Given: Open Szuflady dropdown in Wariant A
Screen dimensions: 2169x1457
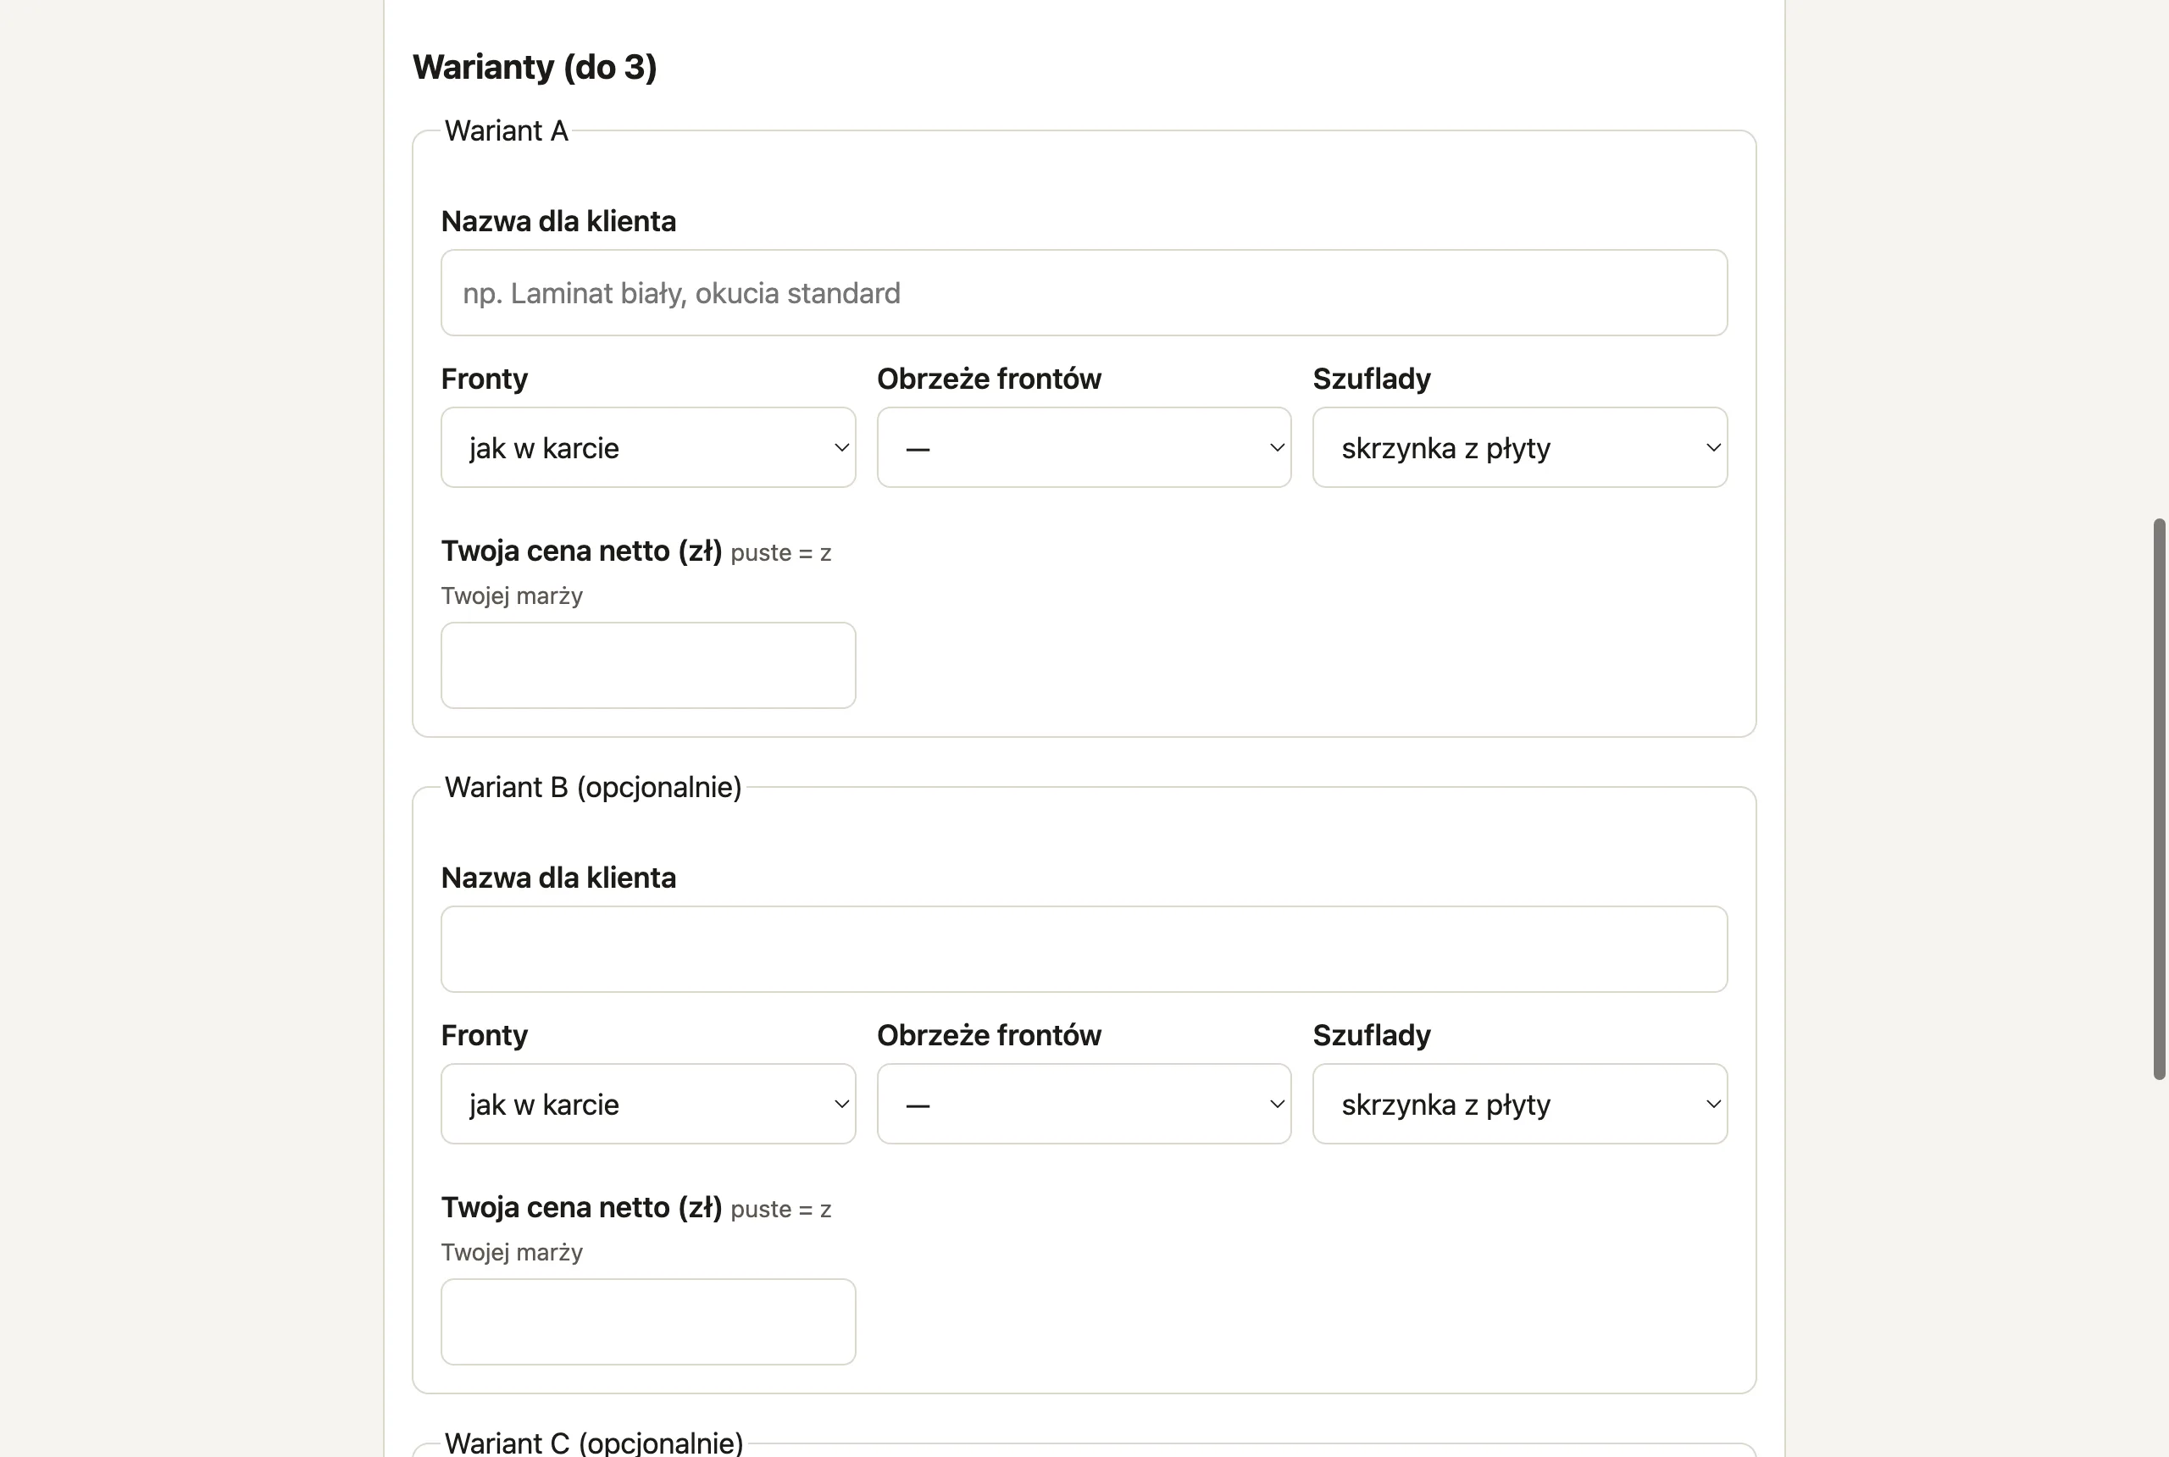Looking at the screenshot, I should click(x=1519, y=447).
